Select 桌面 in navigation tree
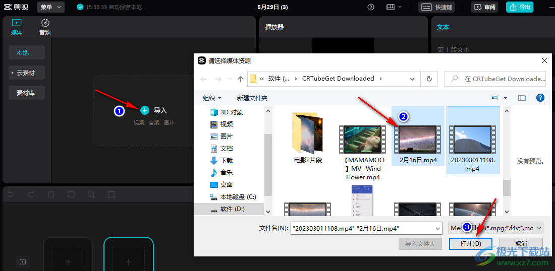 222,184
